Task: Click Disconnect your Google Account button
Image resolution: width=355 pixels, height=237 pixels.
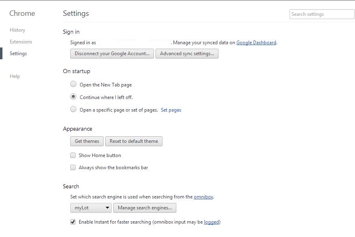Action: 112,54
